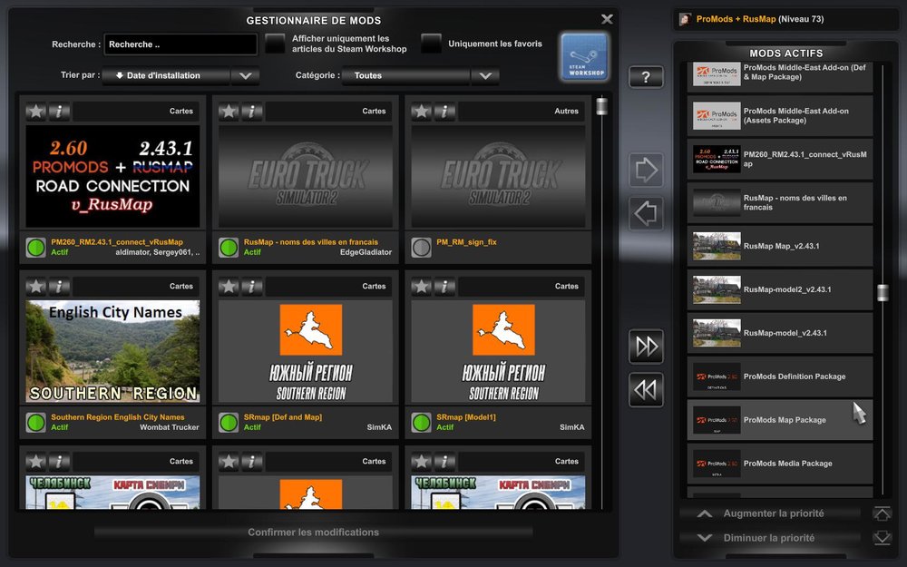Move selected mod to active list arrow

(646, 170)
